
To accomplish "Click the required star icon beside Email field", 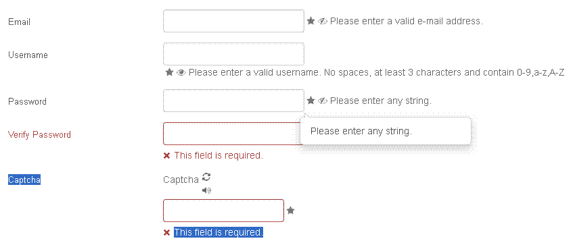I will [311, 21].
